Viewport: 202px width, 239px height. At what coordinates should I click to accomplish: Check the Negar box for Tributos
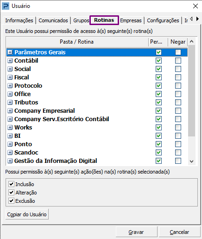178,103
